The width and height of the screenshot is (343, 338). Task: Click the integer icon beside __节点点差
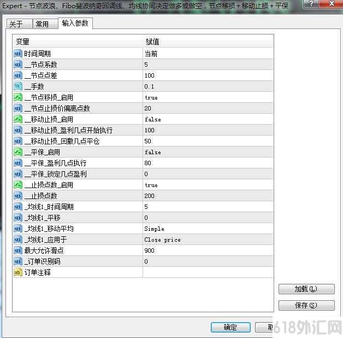[x=18, y=75]
